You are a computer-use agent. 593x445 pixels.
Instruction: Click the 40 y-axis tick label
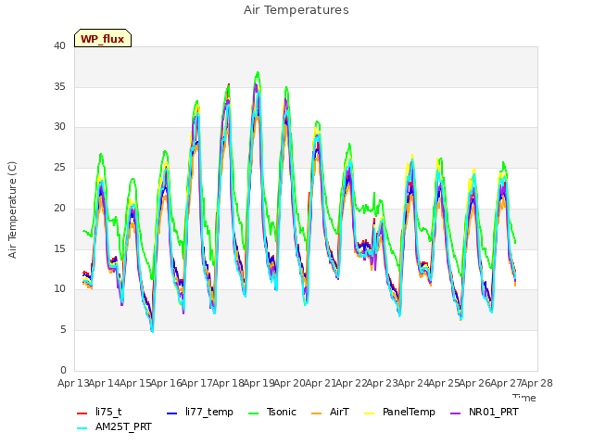59,45
